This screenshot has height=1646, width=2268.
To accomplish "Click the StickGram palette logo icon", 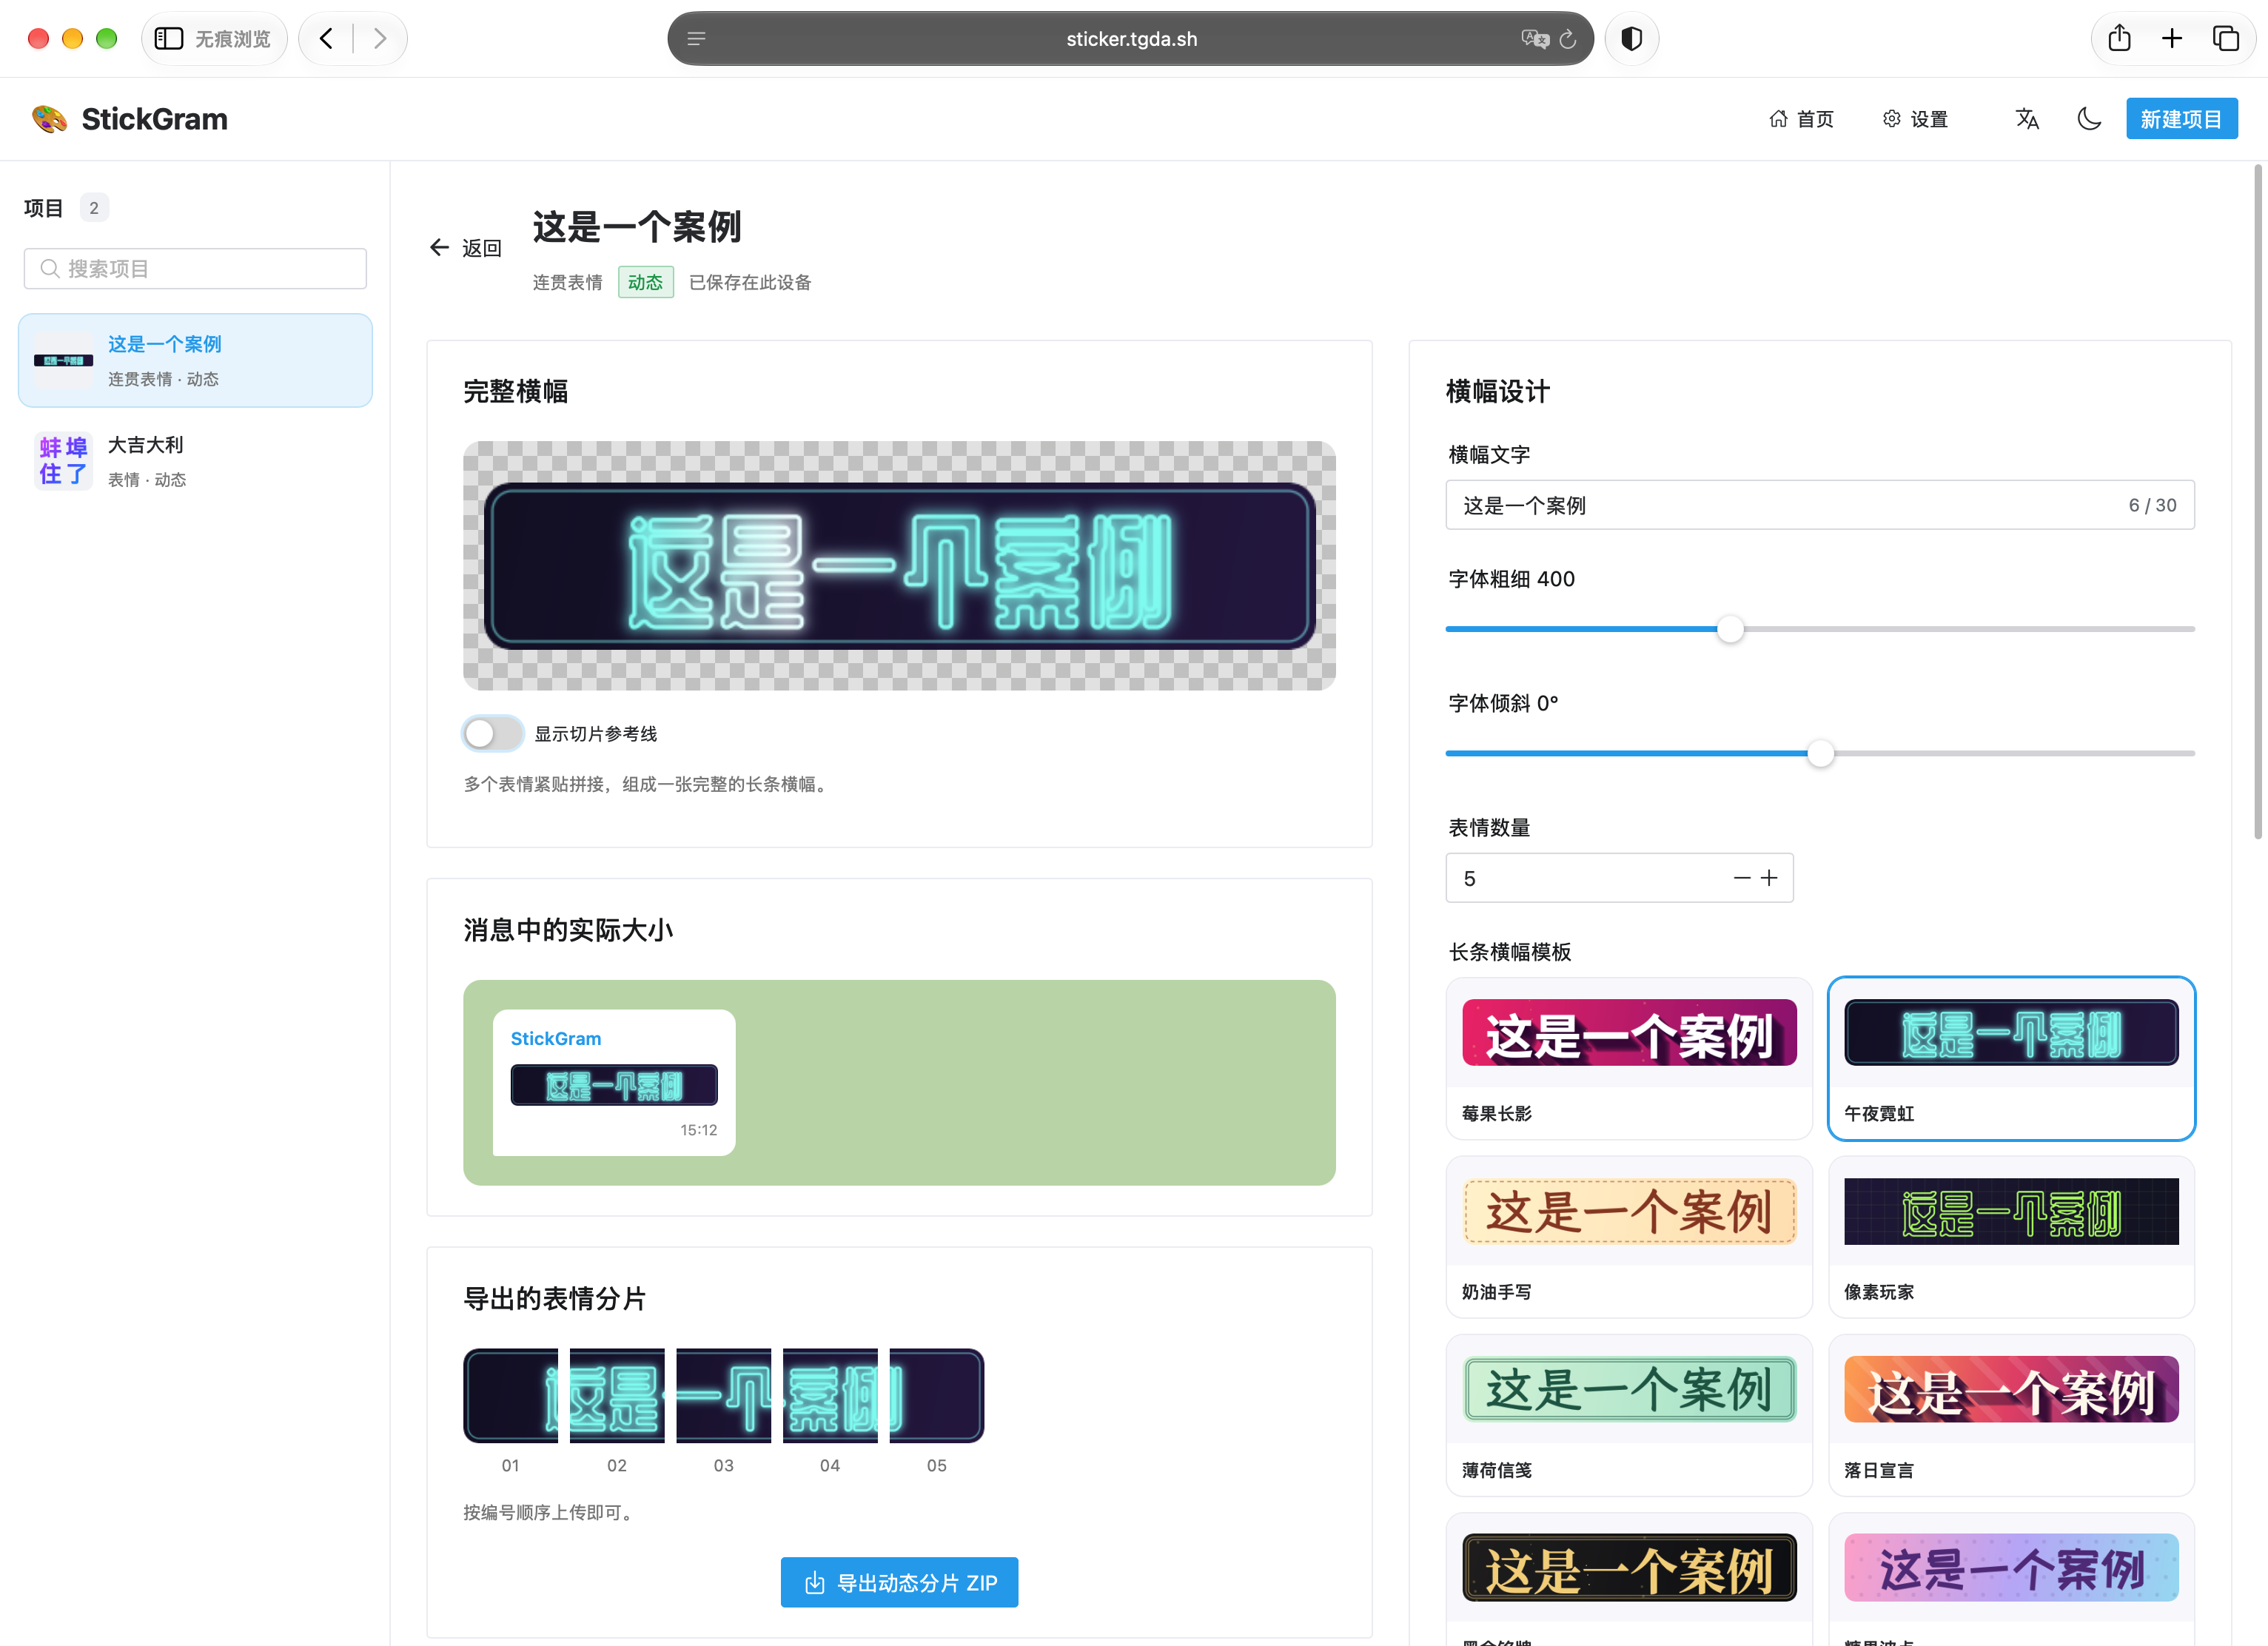I will point(49,119).
